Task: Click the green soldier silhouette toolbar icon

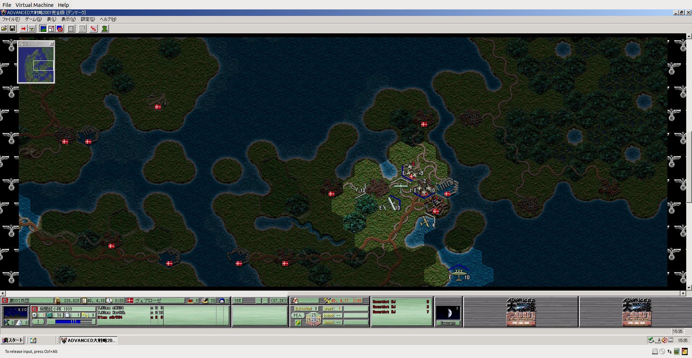Action: (105, 29)
